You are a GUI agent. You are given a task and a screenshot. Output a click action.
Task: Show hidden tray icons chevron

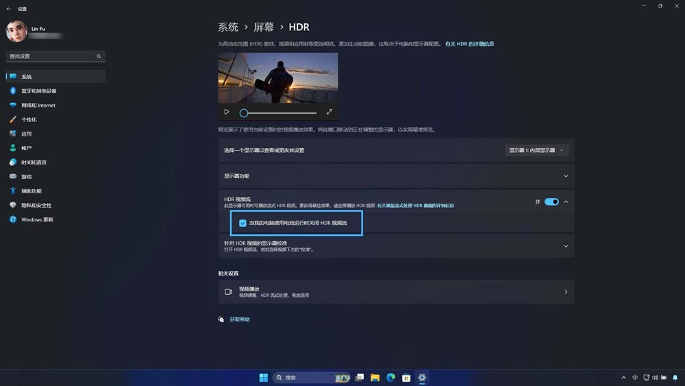[x=623, y=378]
